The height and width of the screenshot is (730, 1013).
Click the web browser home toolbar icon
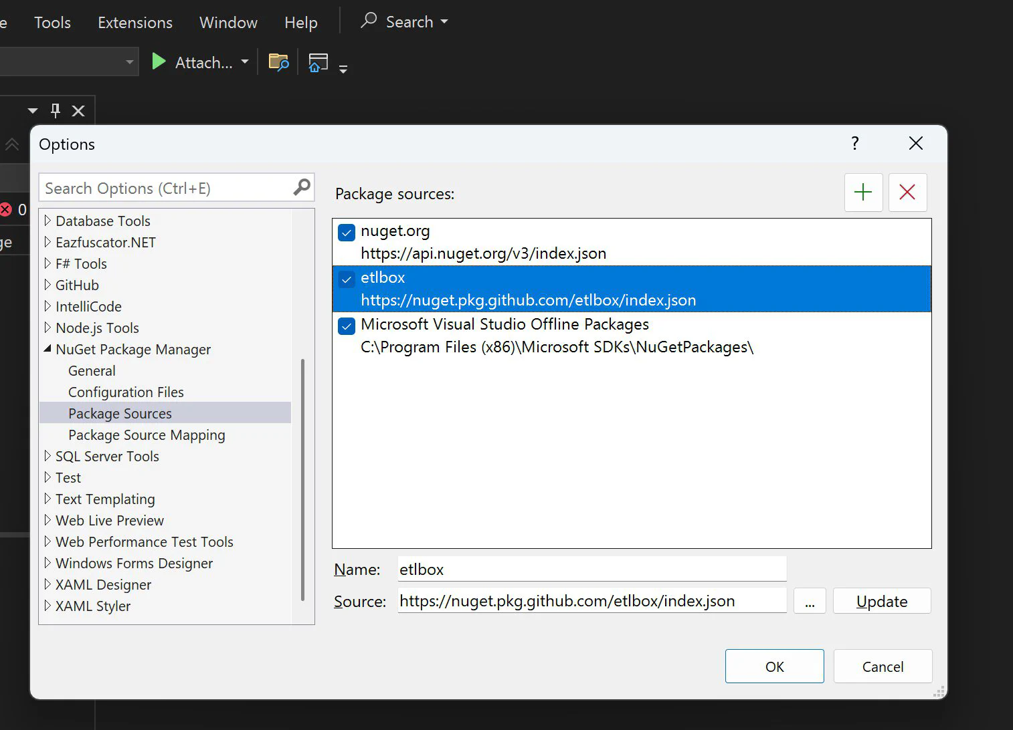318,62
